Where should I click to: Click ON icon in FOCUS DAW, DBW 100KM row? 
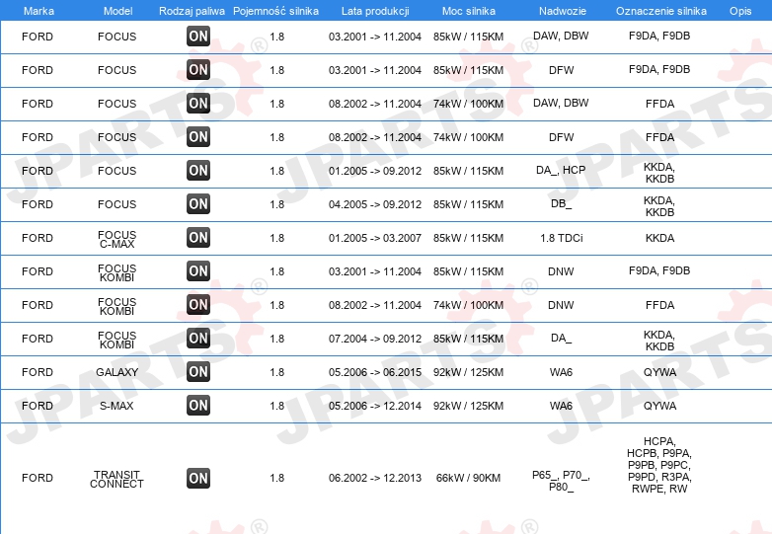click(x=198, y=104)
